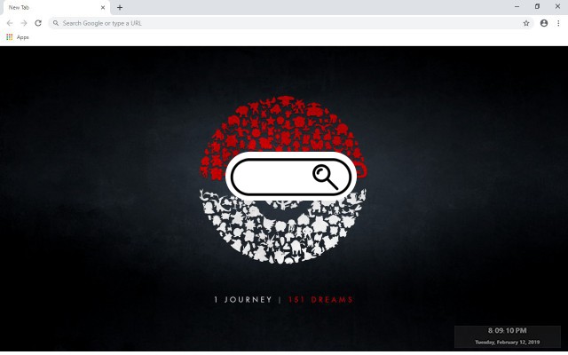Screen dimensions: 568x355
Task: Select the New Tab tab
Action: (x=55, y=8)
